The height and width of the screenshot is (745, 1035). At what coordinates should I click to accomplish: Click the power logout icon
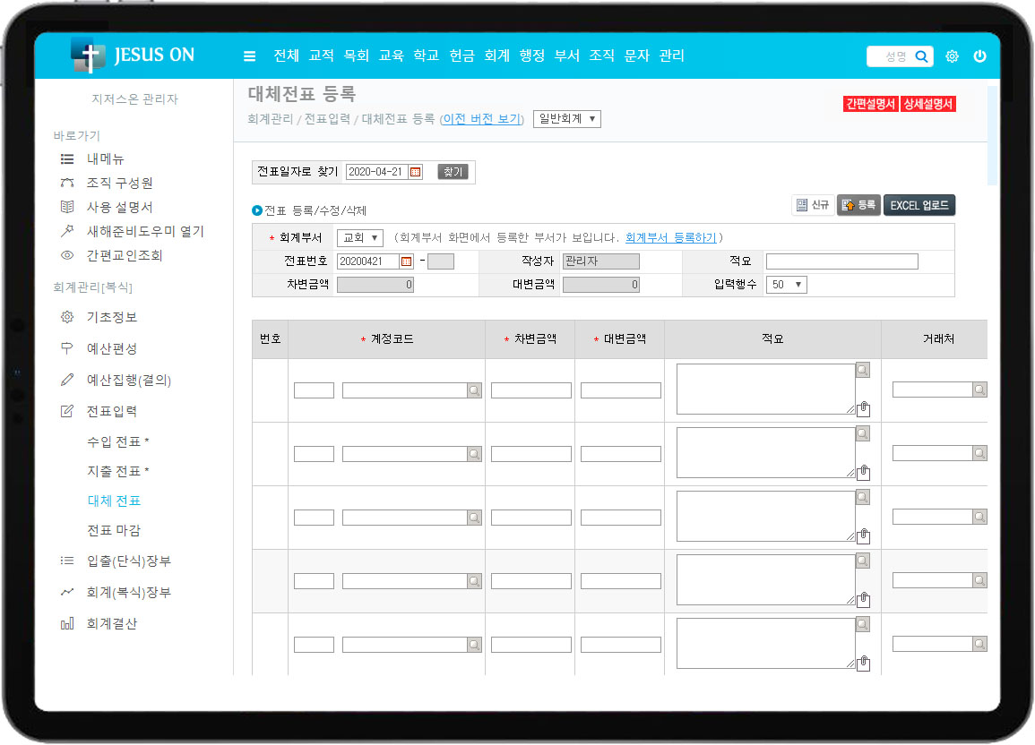click(979, 56)
